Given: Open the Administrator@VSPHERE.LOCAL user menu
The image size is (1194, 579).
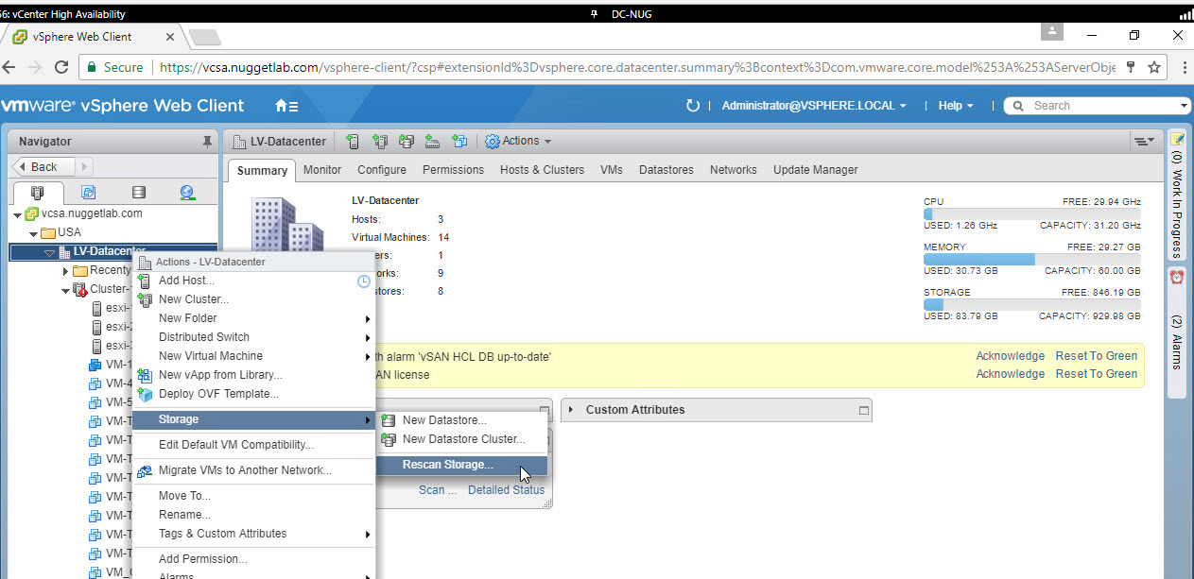Looking at the screenshot, I should coord(814,106).
